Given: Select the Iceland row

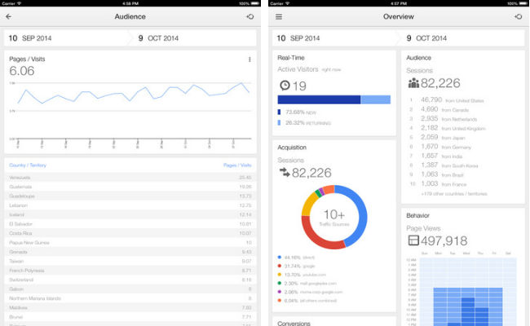Looking at the screenshot, I should click(x=130, y=214).
